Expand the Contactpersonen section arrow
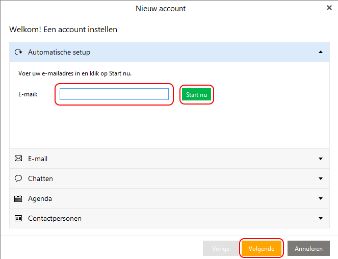This screenshot has height=259, width=338. 320,218
